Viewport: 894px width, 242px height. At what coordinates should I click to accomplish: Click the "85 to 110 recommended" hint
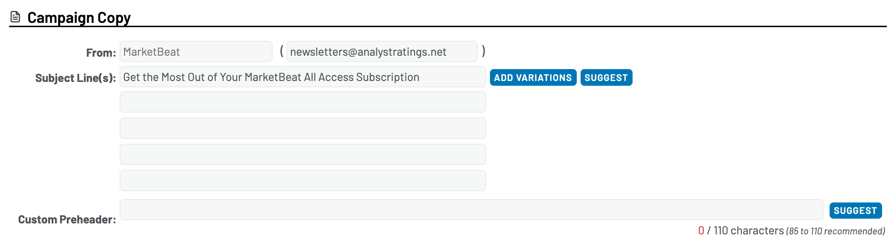click(x=836, y=232)
